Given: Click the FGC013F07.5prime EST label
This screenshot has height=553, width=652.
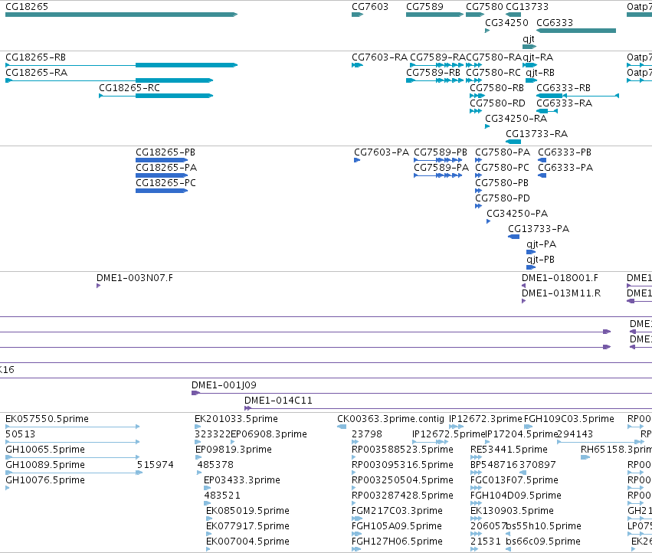Looking at the screenshot, I should tap(514, 480).
